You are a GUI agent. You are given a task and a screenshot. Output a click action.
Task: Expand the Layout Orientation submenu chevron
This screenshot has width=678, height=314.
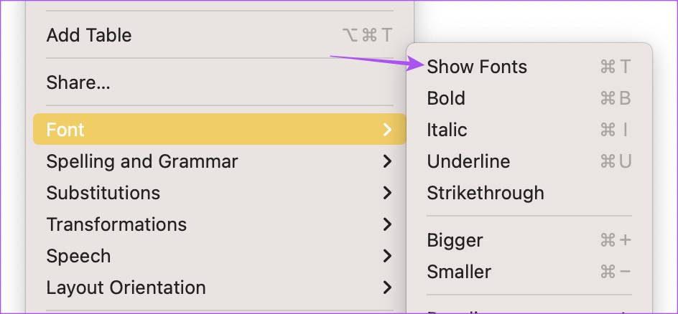tap(387, 287)
